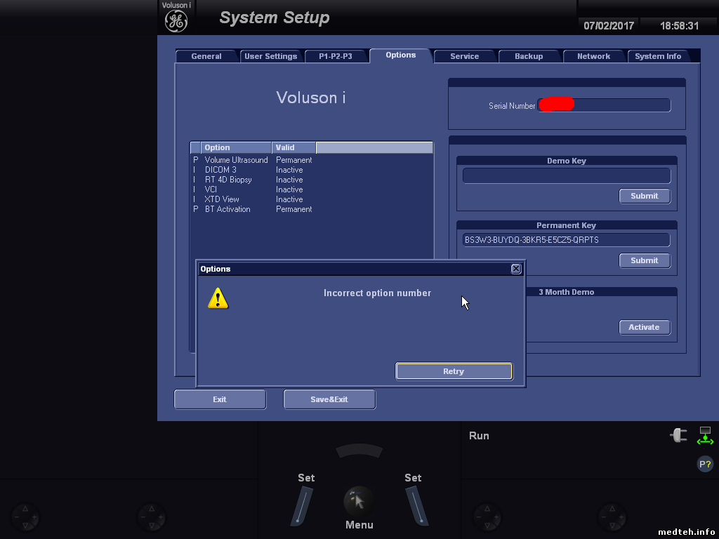719x539 pixels.
Task: Close the Options error dialog
Action: click(516, 269)
